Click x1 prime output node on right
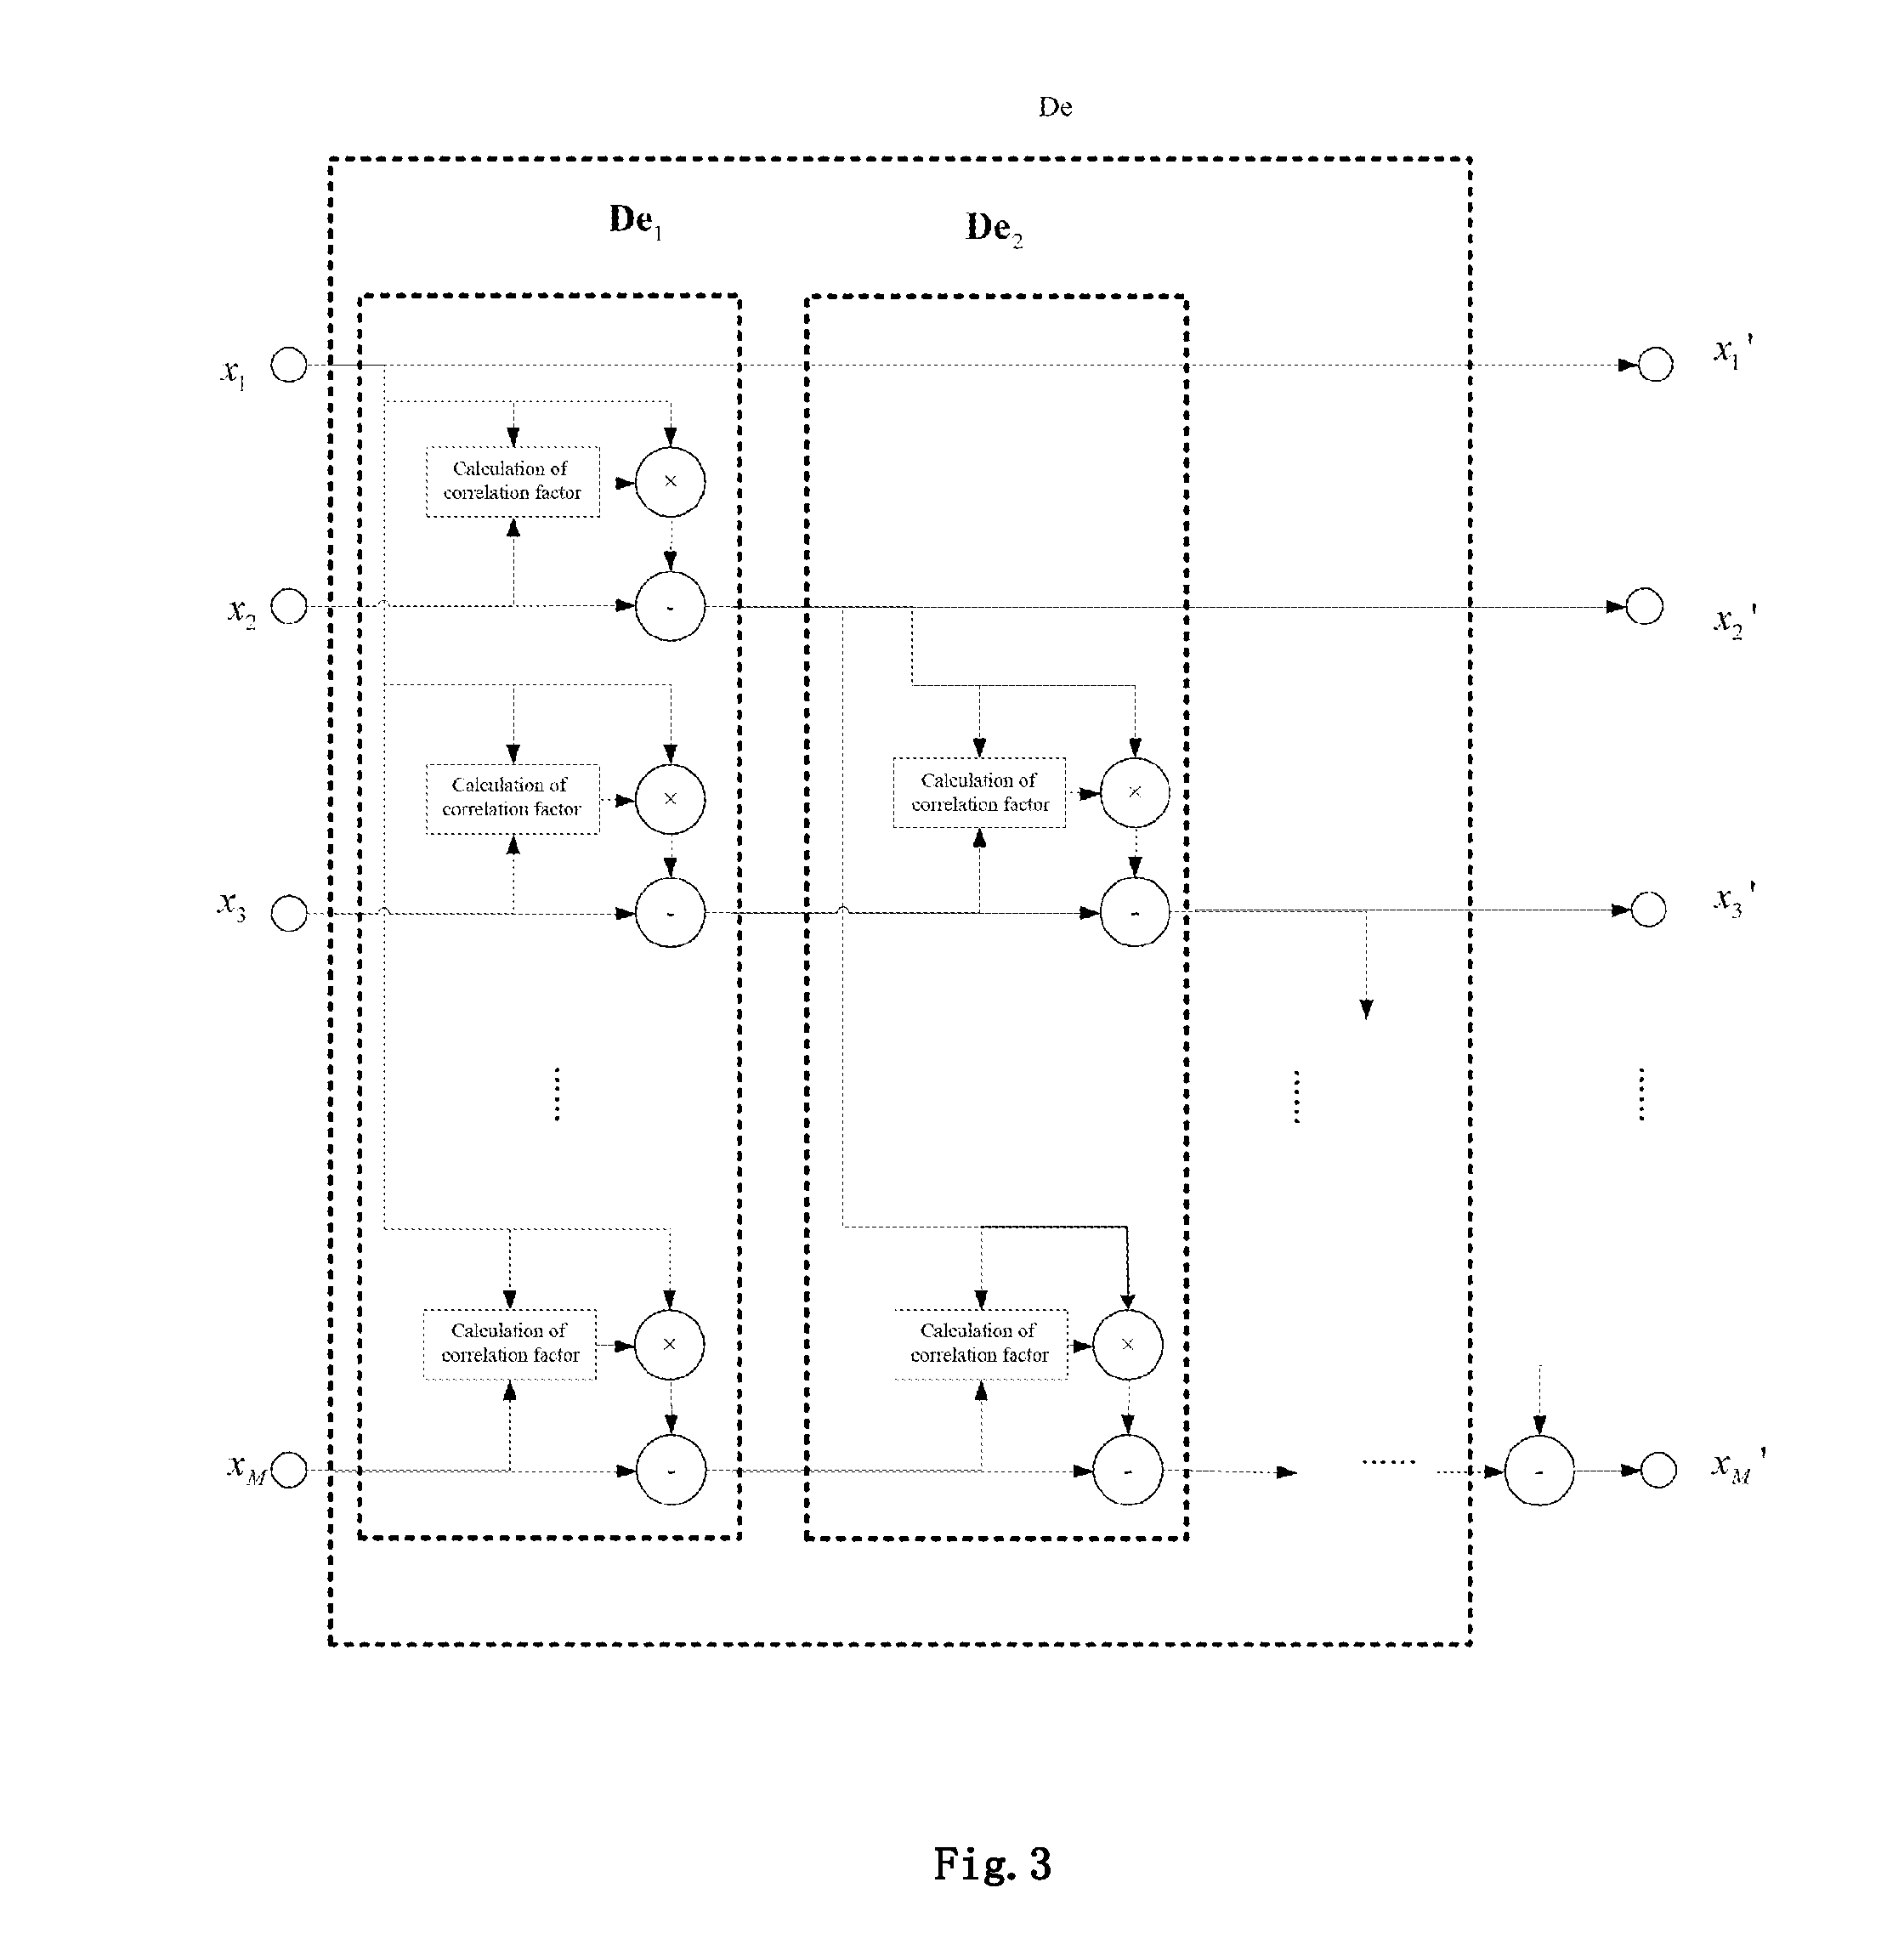Image resolution: width=1904 pixels, height=1956 pixels. (x=1656, y=358)
